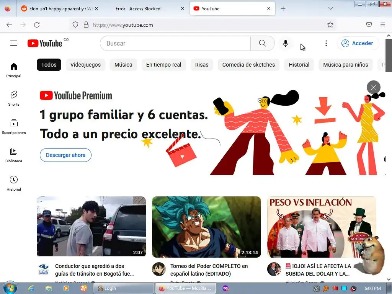392x294 pixels.
Task: Open the tracking protection shield icon
Action: tap(75, 25)
